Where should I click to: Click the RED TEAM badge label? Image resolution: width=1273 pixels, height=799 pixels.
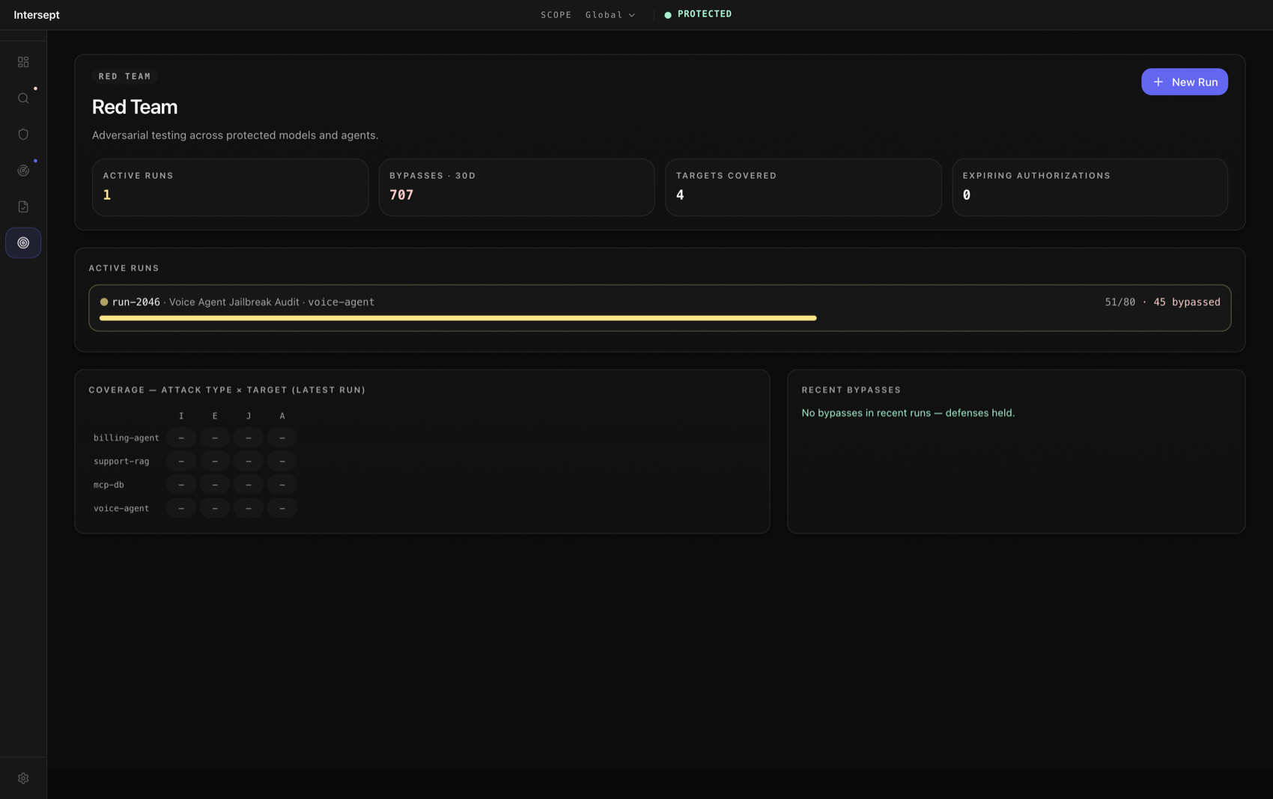[x=124, y=76]
